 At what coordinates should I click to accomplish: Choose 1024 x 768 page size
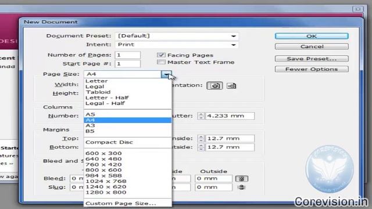tap(128, 181)
